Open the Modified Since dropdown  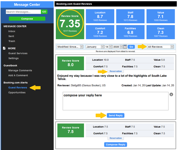(x=70, y=47)
